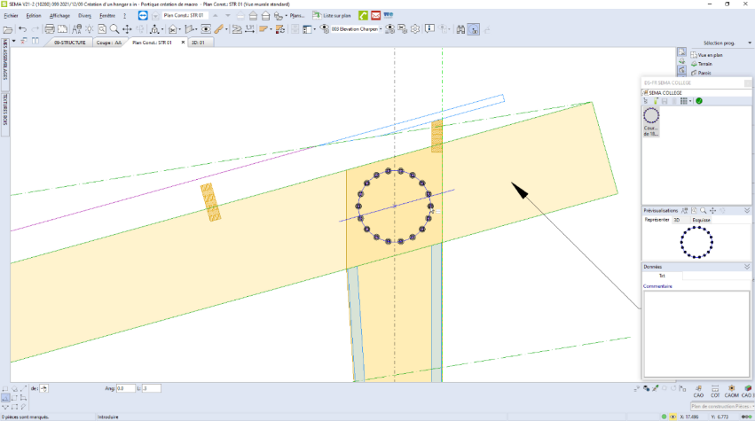Open the settings gear icon

click(x=415, y=29)
